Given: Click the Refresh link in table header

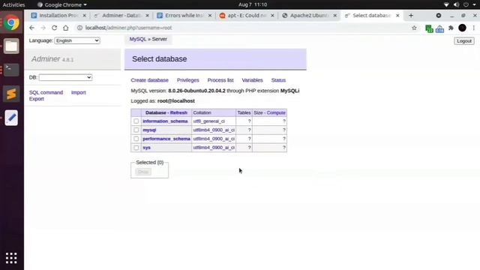Looking at the screenshot, I should [x=178, y=112].
